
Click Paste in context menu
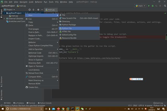click(42, 25)
